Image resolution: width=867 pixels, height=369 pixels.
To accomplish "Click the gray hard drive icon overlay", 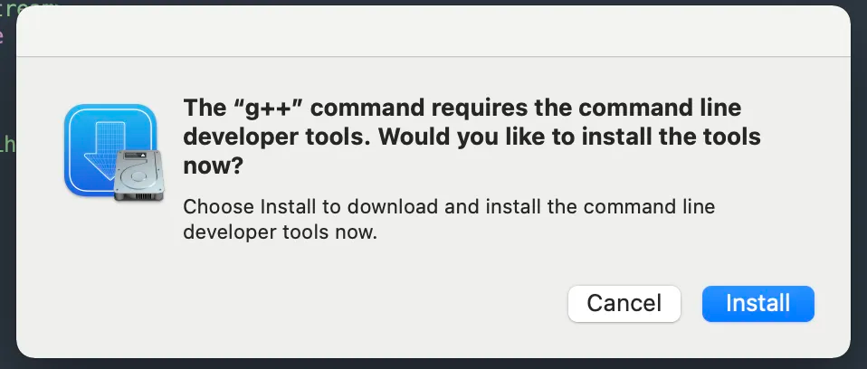I will pyautogui.click(x=138, y=175).
